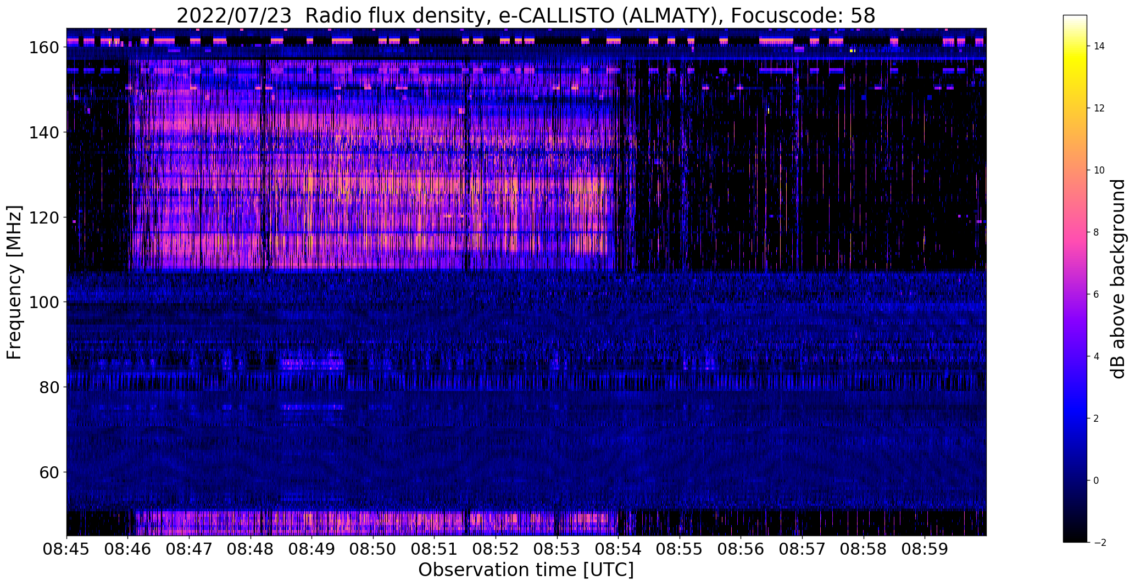Click the colorbar tick label 10

[x=1099, y=171]
